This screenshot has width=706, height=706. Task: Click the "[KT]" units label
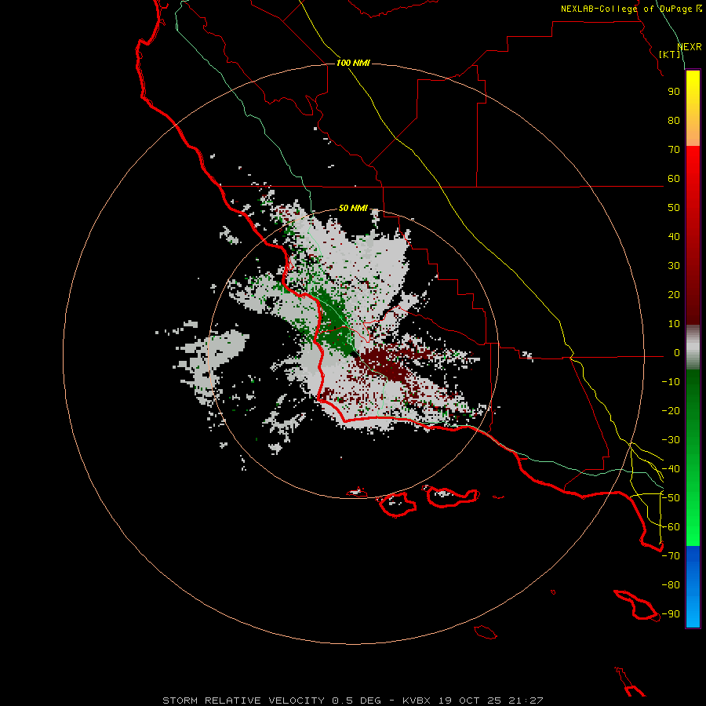[x=670, y=54]
